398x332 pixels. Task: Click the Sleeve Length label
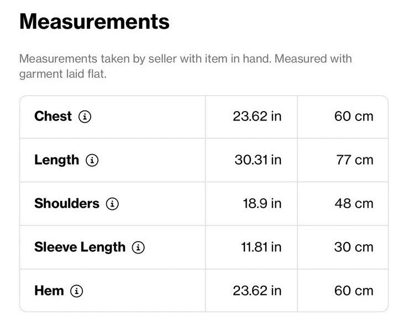[x=80, y=247]
